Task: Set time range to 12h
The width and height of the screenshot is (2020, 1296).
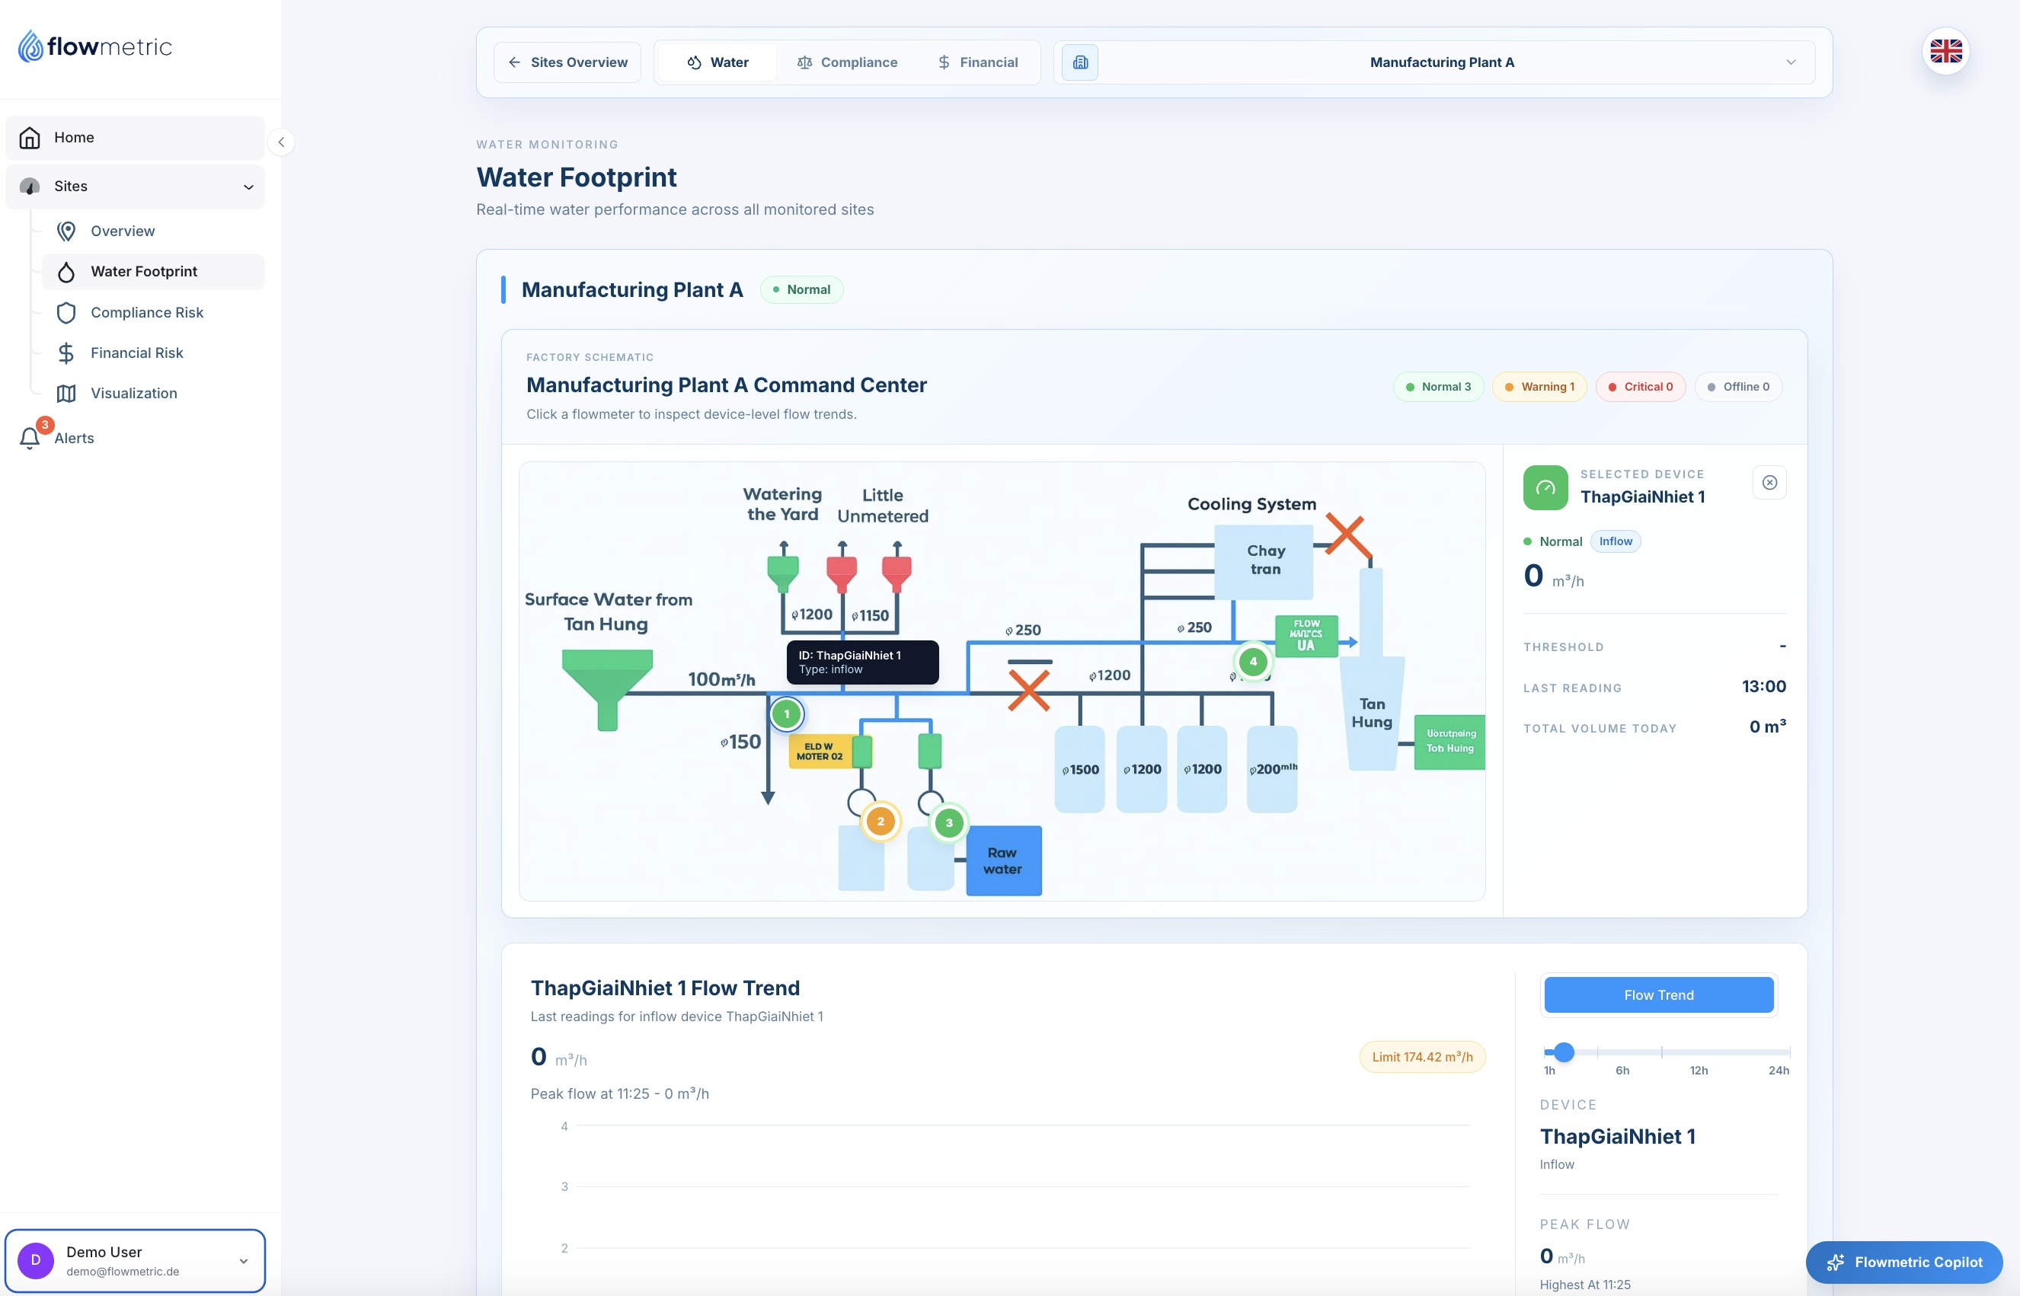Action: tap(1699, 1071)
